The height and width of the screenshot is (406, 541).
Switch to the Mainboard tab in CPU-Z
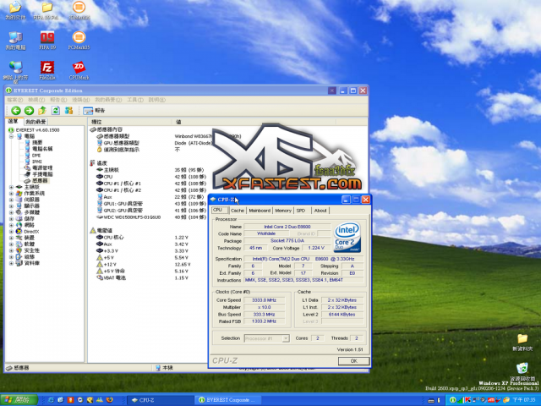point(260,211)
